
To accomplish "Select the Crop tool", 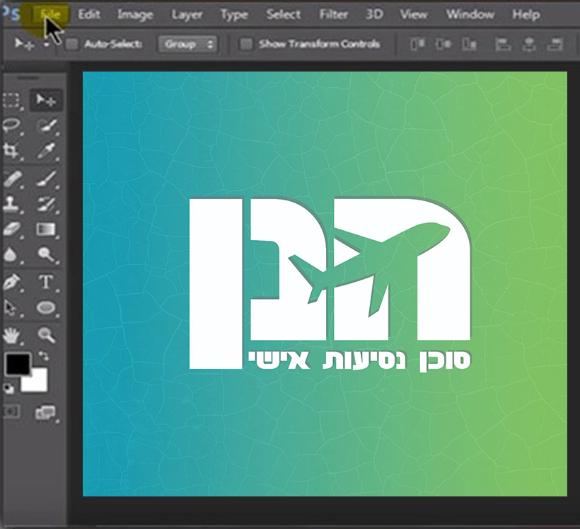I will (x=12, y=151).
